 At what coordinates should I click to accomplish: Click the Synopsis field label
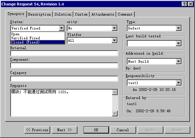pos(18,86)
